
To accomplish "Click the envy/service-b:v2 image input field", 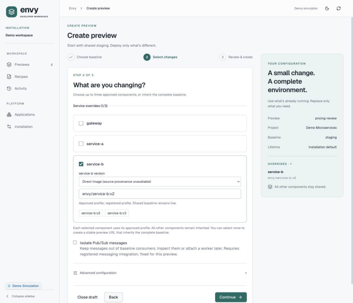I will pos(160,194).
